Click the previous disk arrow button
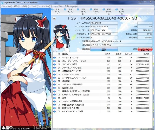This screenshot has height=130, width=155. pyautogui.click(x=54, y=18)
